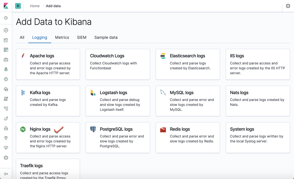Viewport: 294px width, 179px height.
Task: Open Maps from the sidebar icon
Action: click(x=6, y=70)
